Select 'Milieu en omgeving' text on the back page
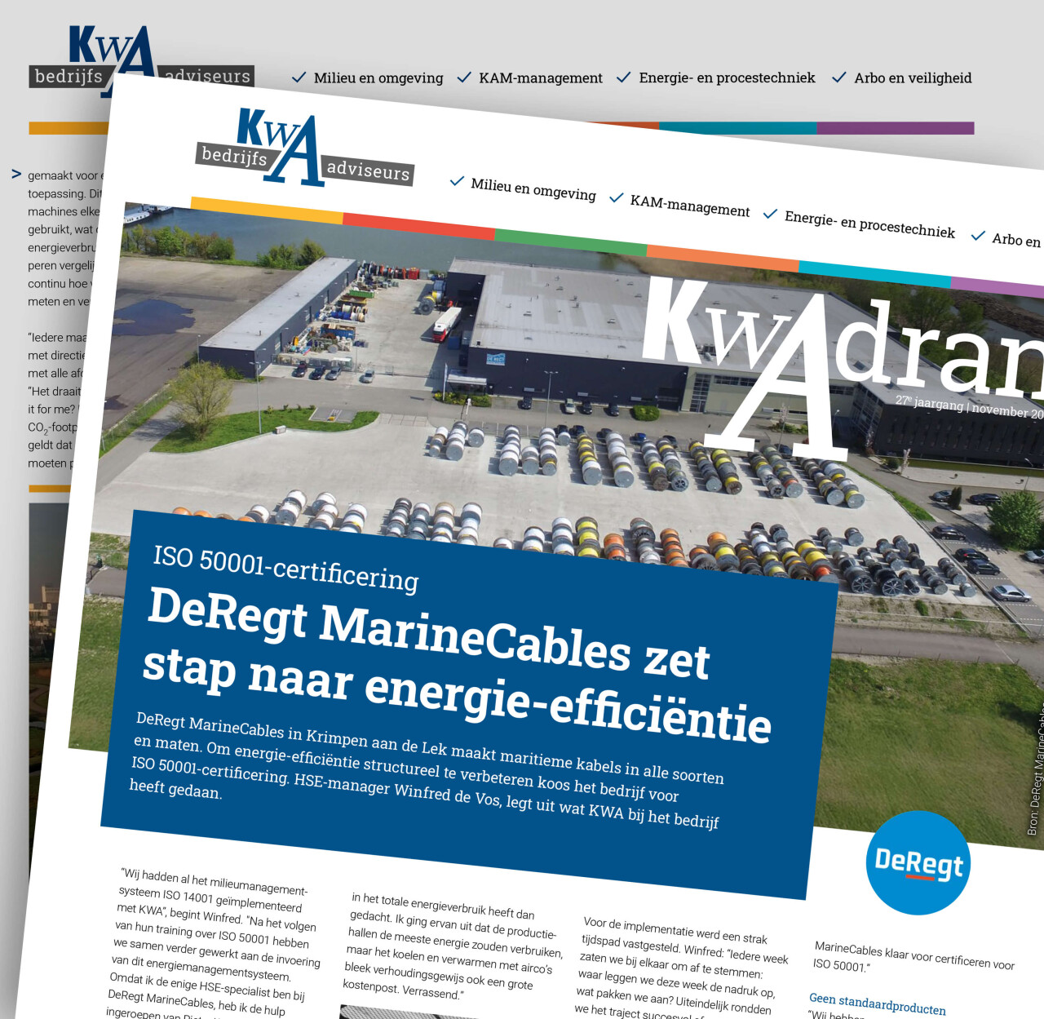Viewport: 1044px width, 1019px height. (x=378, y=78)
